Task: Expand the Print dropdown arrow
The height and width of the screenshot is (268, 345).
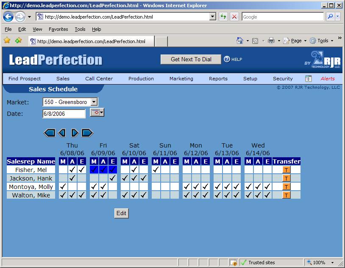Action: pos(279,41)
